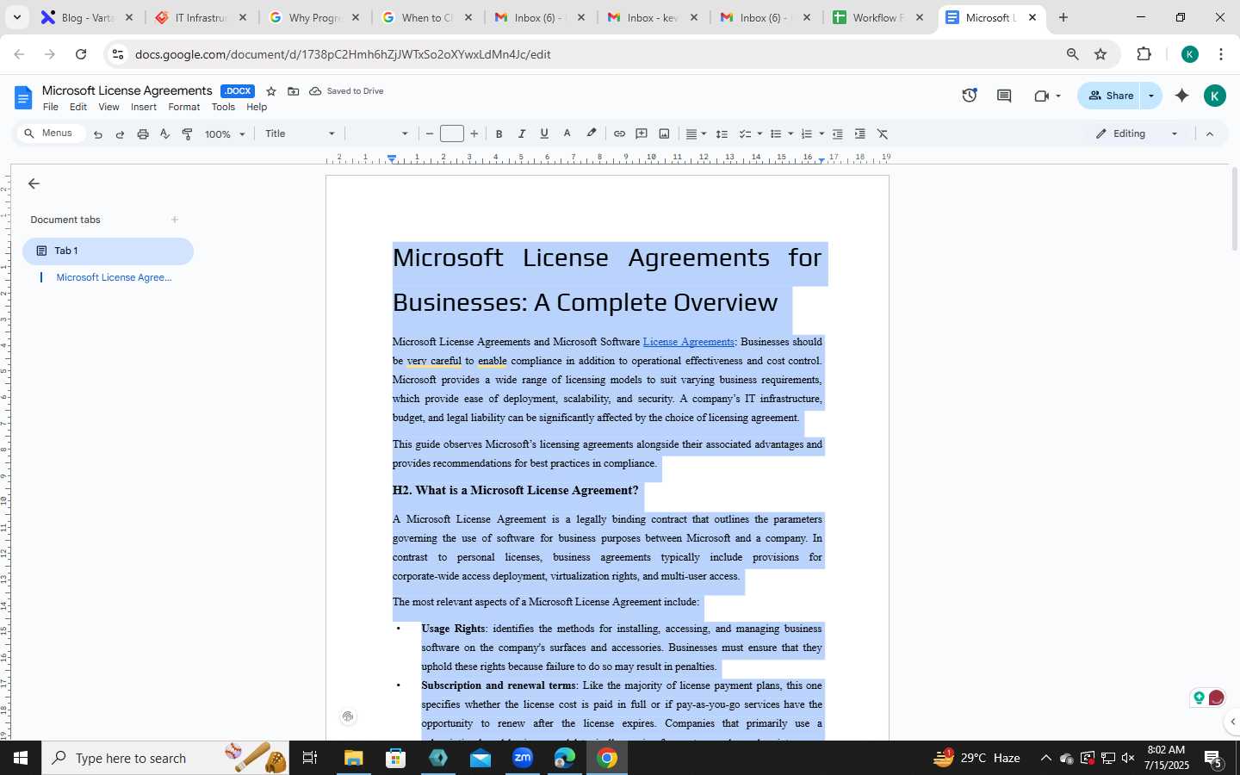
Task: Apply a numbered list
Action: (x=807, y=134)
